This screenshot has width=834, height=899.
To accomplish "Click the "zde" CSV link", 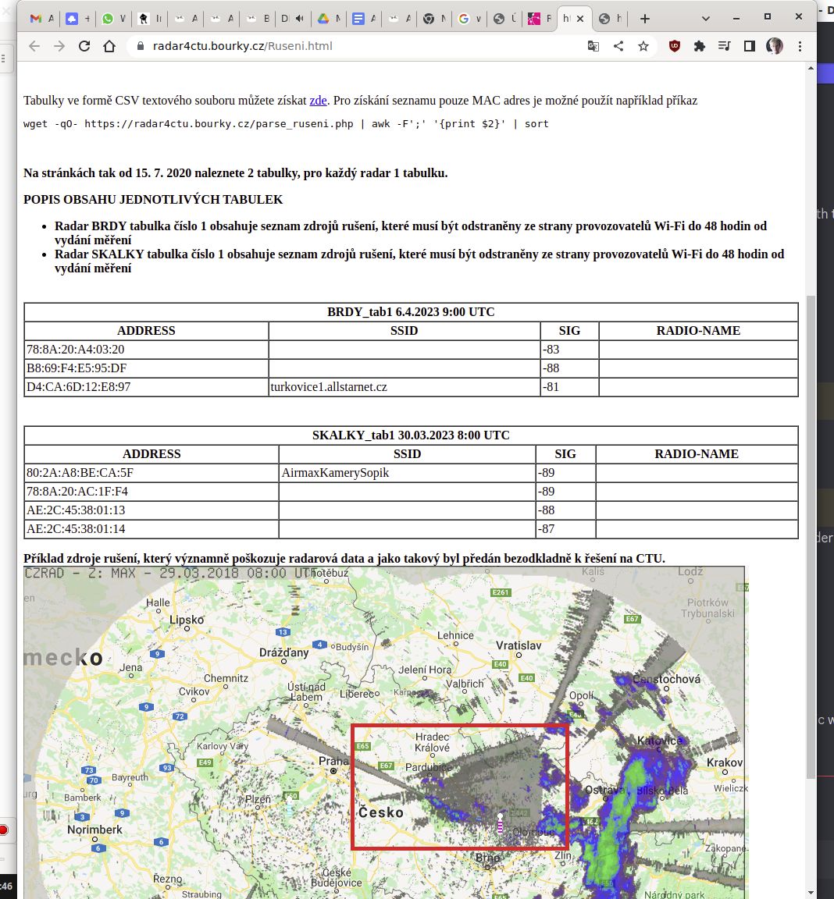I will click(318, 101).
